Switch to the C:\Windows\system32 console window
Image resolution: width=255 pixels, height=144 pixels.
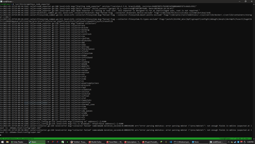182,142
